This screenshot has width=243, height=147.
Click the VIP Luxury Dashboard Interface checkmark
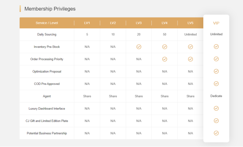[216, 108]
